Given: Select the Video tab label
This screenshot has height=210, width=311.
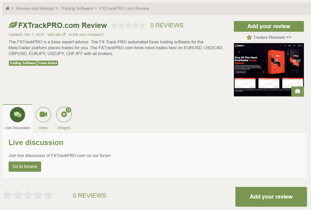Looking at the screenshot, I should click(43, 128).
